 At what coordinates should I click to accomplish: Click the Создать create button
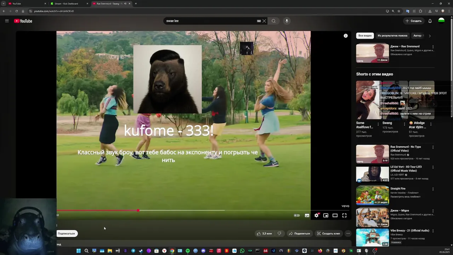[414, 21]
